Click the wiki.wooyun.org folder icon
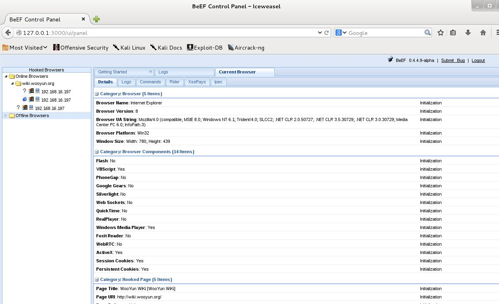This screenshot has height=304, width=499. (x=18, y=83)
